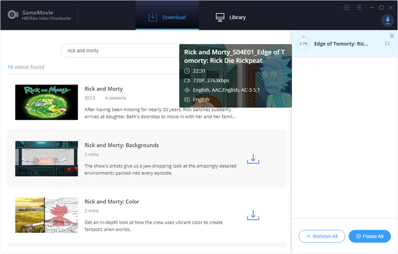Open the settings gear
Screen dimensions: 398x254
(x=347, y=7)
